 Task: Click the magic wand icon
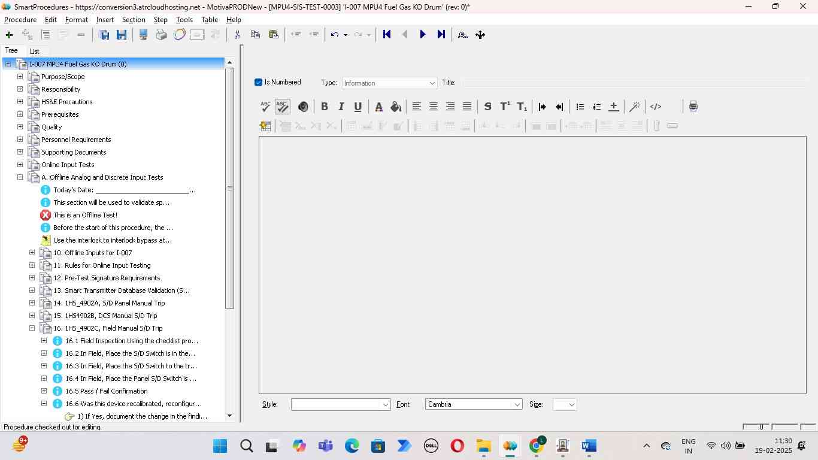[x=634, y=107]
